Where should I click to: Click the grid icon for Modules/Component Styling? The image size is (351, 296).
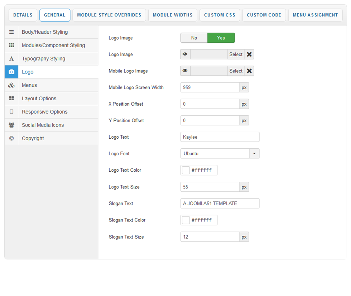click(11, 46)
